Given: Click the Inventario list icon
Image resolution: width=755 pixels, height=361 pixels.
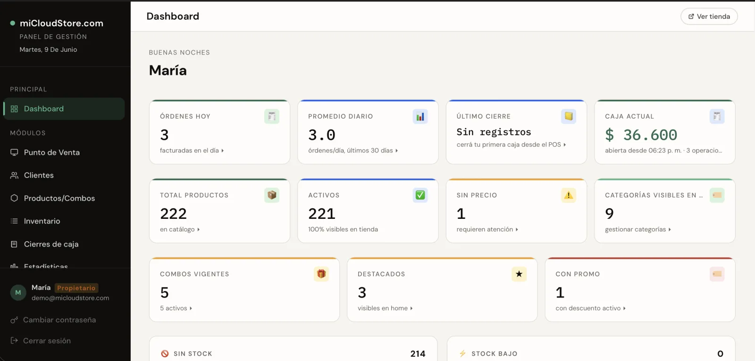Looking at the screenshot, I should (x=14, y=221).
